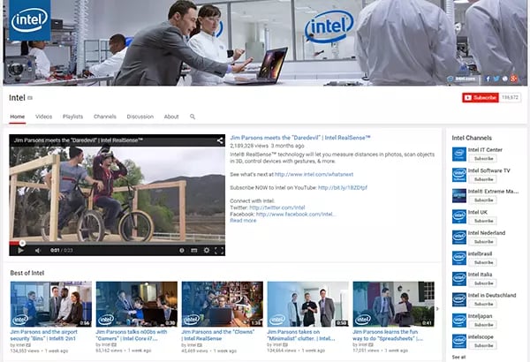530x362 pixels.
Task: Click the Watch Later clock icon
Action: click(x=181, y=251)
